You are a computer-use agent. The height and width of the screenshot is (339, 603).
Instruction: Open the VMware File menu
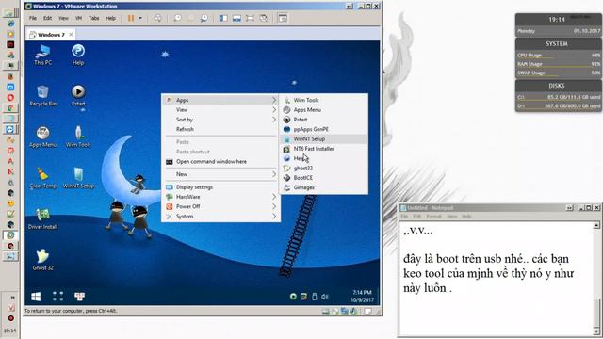pos(33,18)
